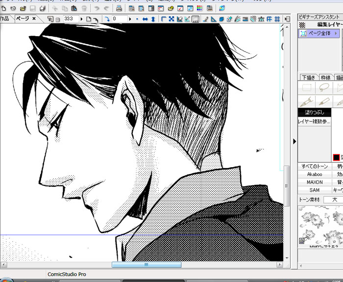Click the Flip Vertical double-arrow icon
Screen dimensions: 343x282
tap(153, 19)
